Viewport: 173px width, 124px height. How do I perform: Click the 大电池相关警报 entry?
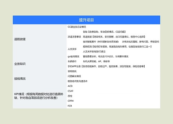(140, 42)
